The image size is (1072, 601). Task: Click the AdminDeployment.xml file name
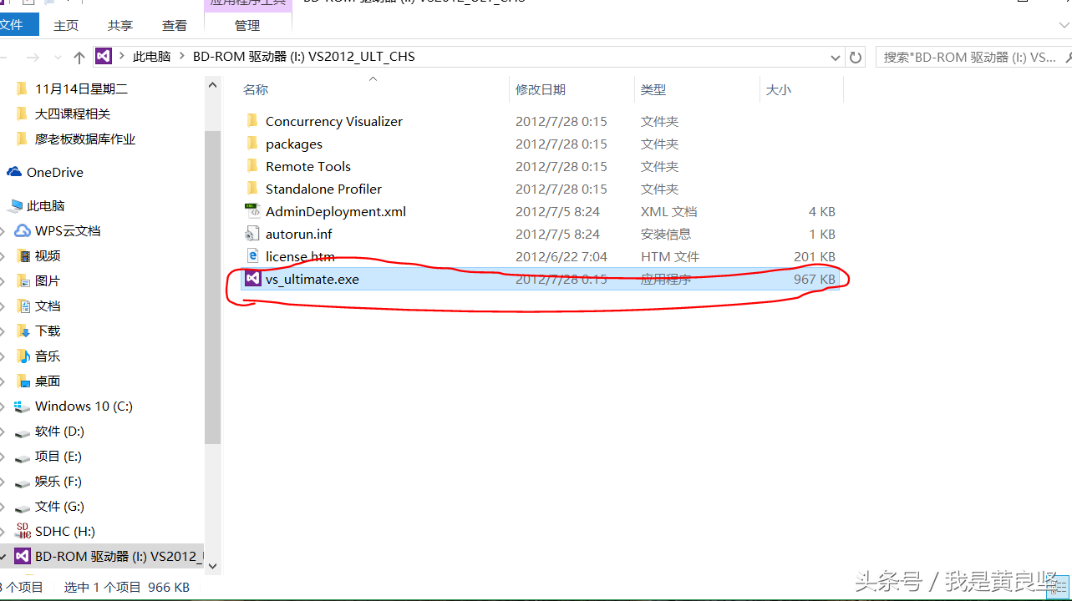[x=336, y=211]
